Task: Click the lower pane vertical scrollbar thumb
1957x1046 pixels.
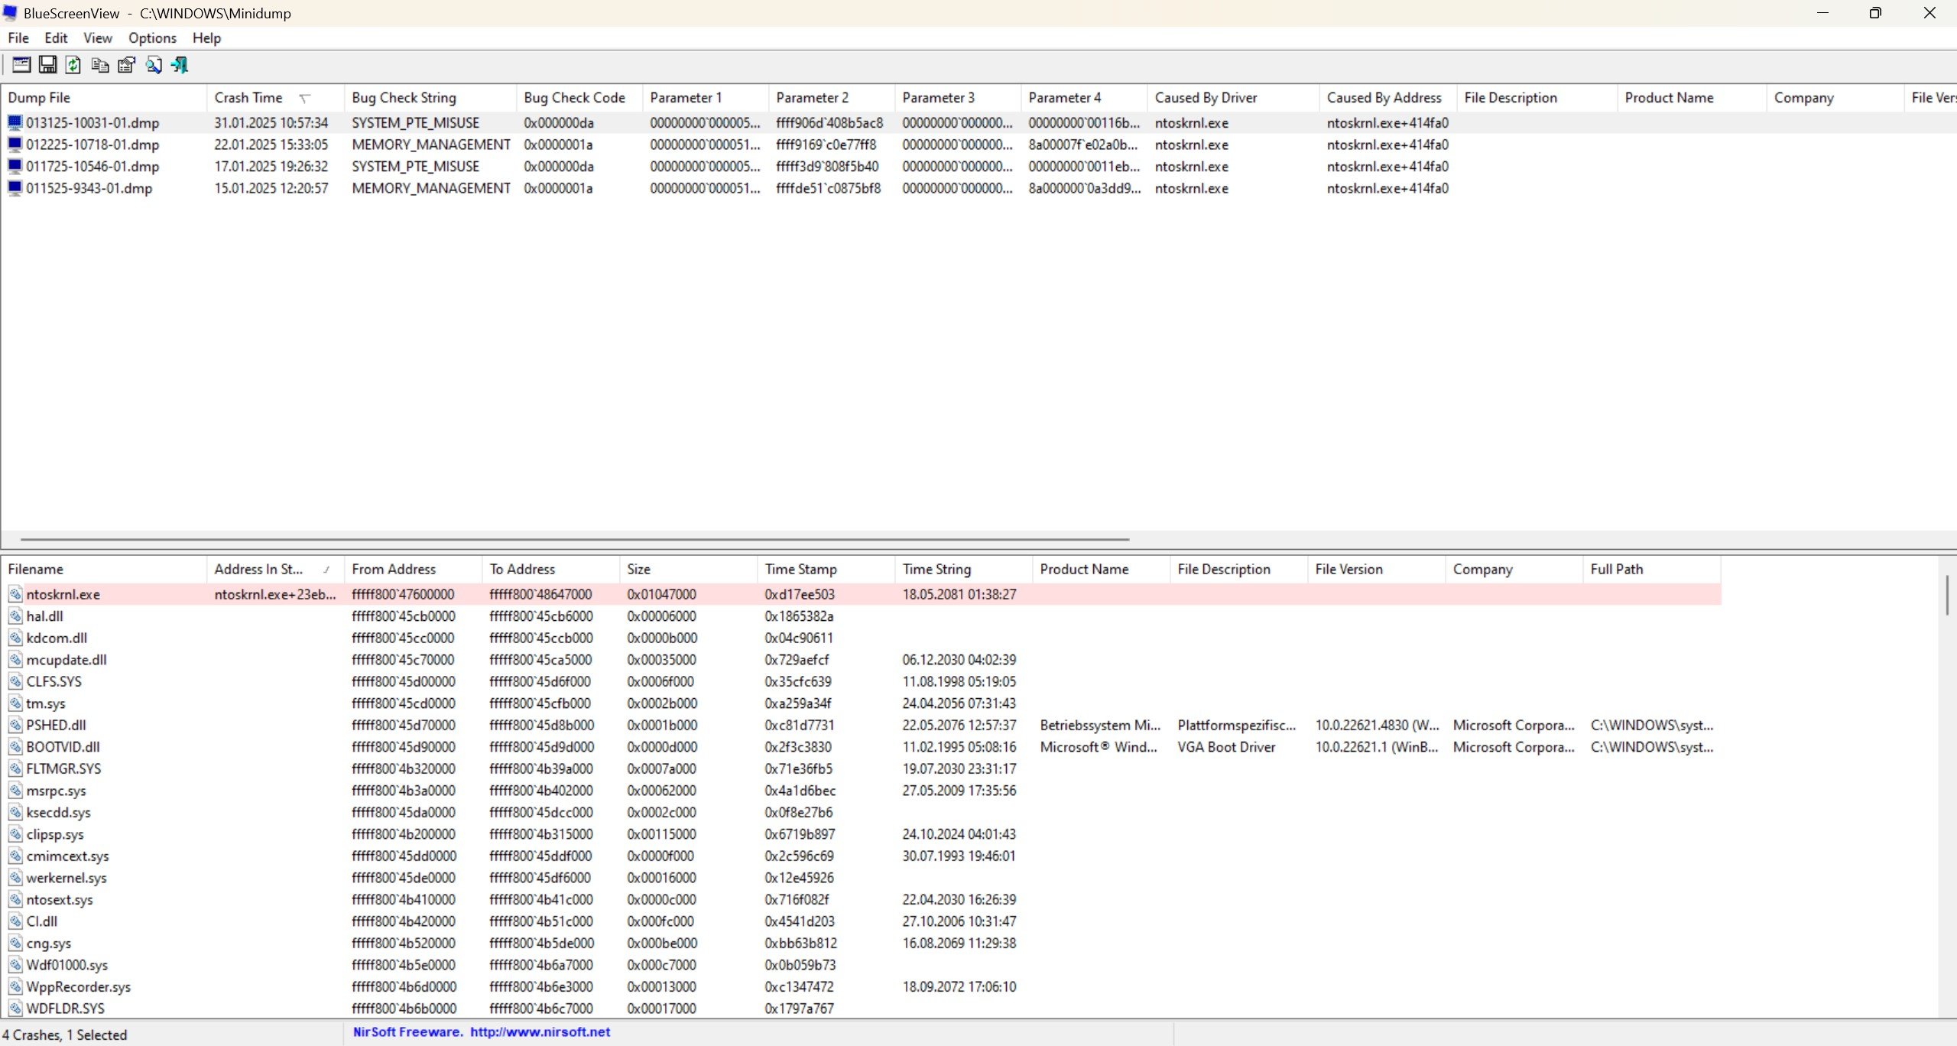Action: click(1946, 595)
